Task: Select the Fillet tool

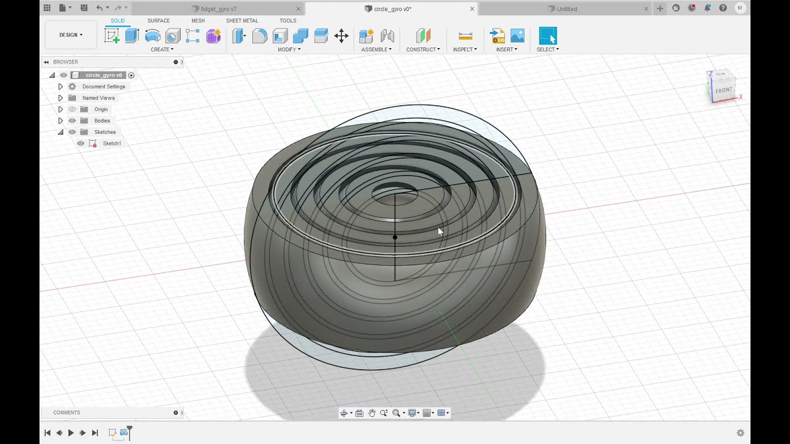Action: pyautogui.click(x=260, y=36)
